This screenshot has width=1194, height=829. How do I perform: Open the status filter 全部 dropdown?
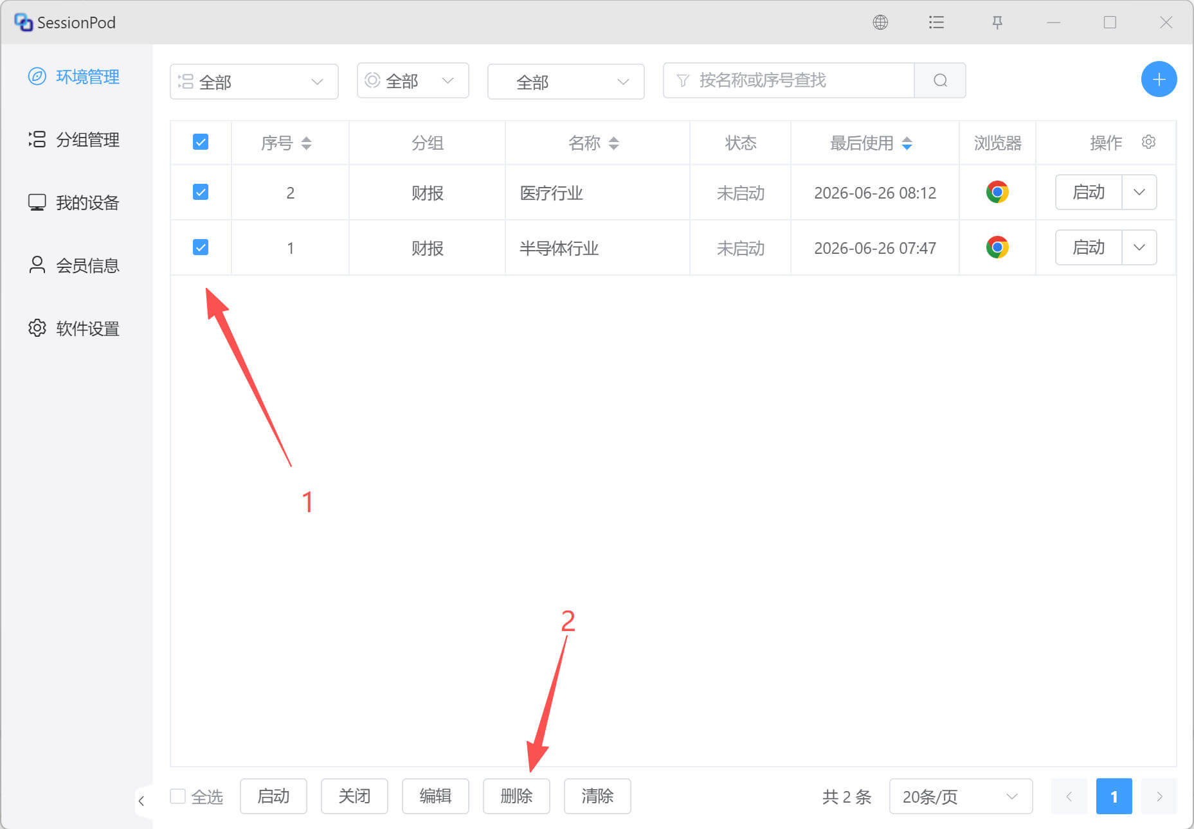coord(413,80)
